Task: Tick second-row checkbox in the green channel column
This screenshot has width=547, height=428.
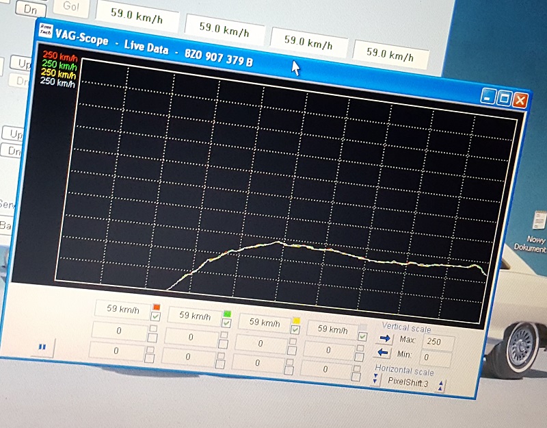Action: coord(223,344)
